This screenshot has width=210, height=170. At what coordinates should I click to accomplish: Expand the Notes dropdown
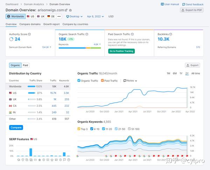coord(130,81)
